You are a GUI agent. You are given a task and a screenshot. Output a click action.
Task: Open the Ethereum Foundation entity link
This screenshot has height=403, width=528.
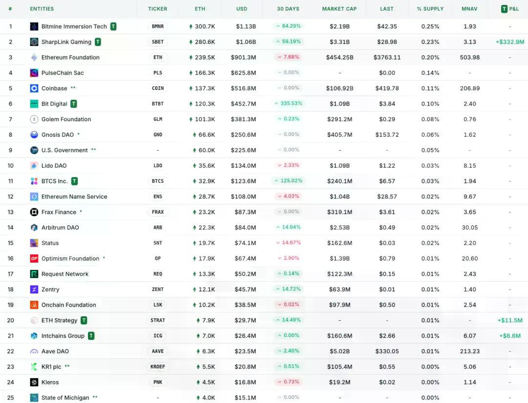coord(70,57)
